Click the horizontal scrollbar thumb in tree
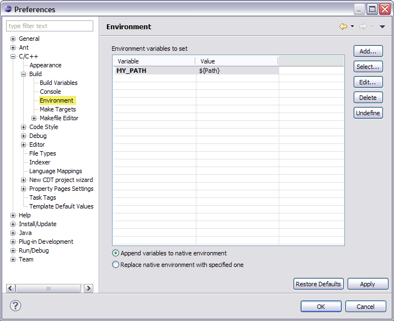This screenshot has height=321, width=394. 48,288
